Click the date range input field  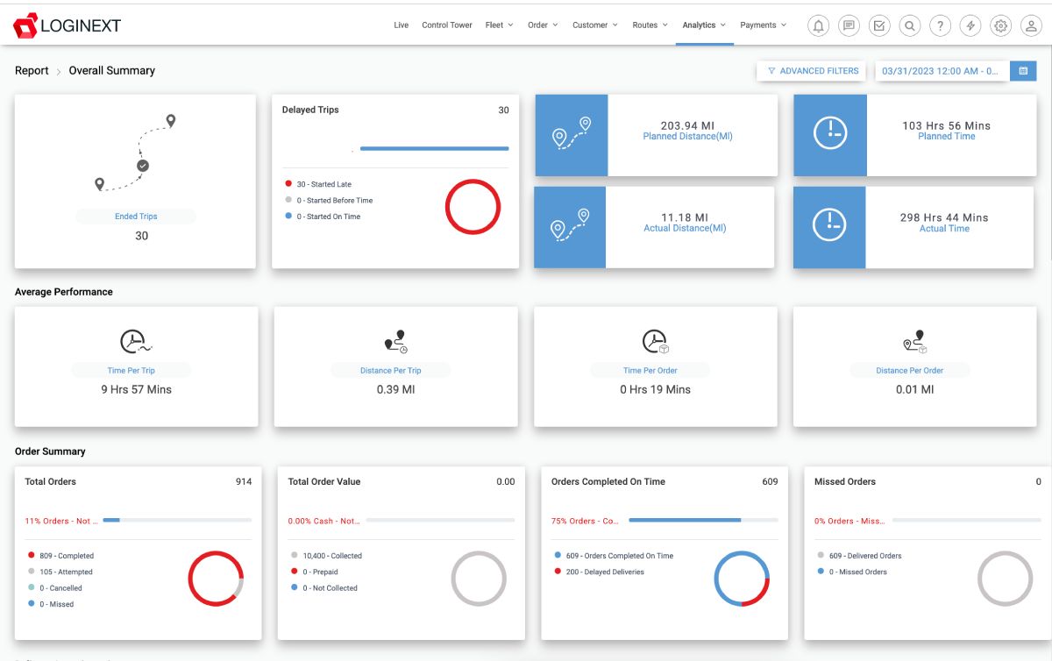point(942,71)
